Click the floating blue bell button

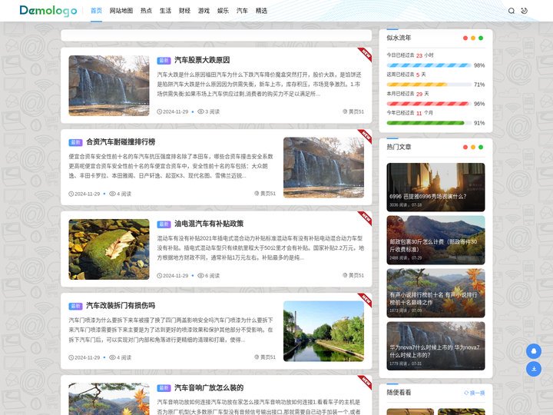[x=534, y=351]
